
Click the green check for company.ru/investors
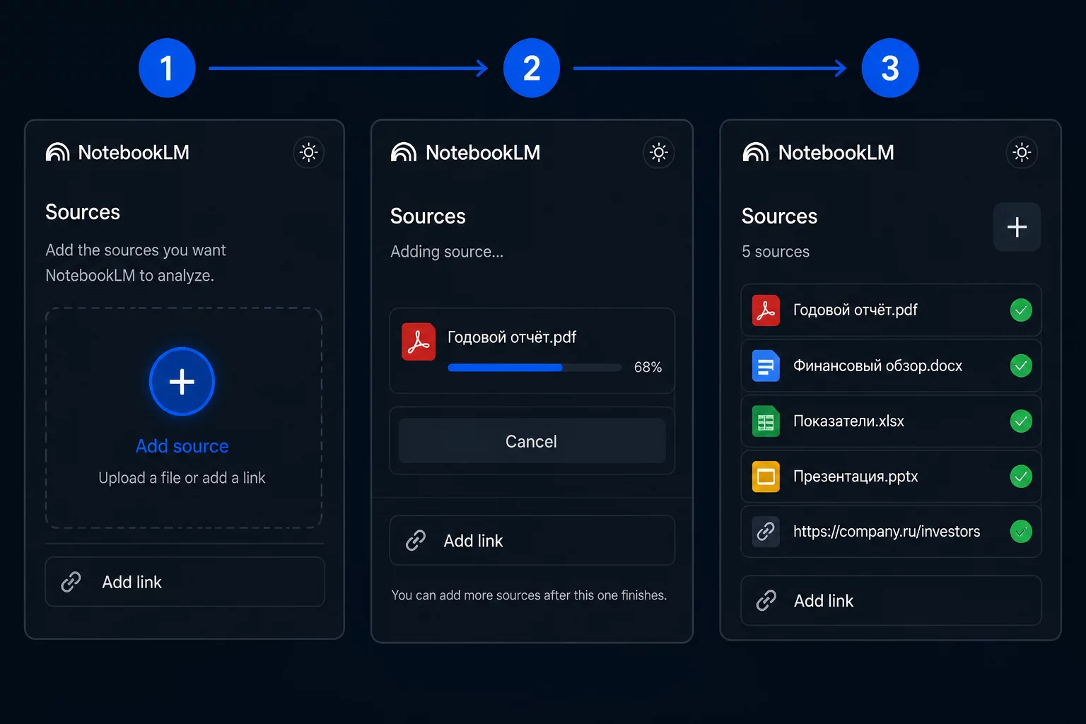1021,532
